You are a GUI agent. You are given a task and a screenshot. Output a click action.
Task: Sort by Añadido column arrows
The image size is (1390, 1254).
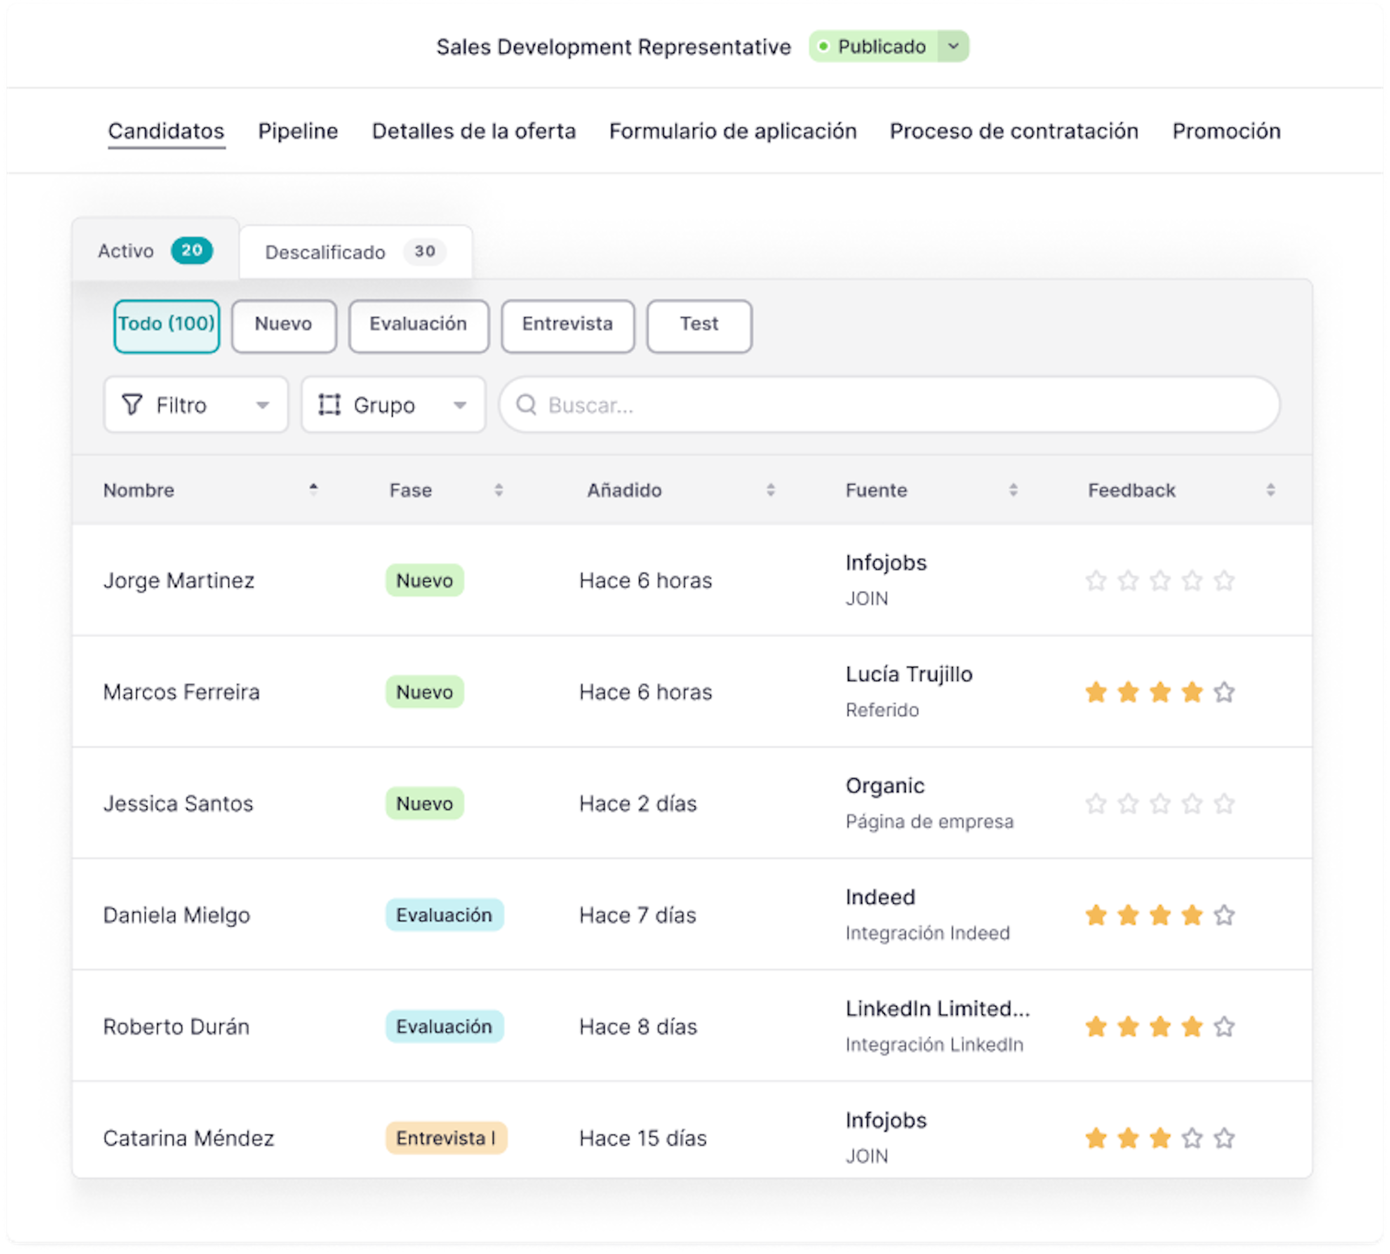(x=770, y=490)
